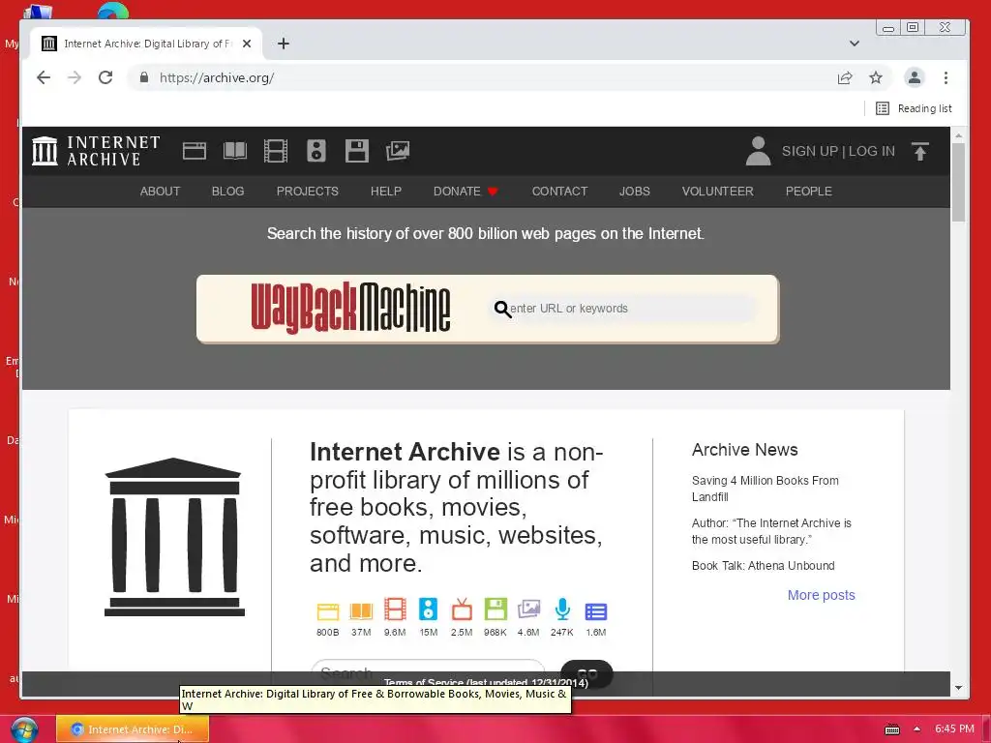991x743 pixels.
Task: Open a new browser tab
Action: point(284,44)
